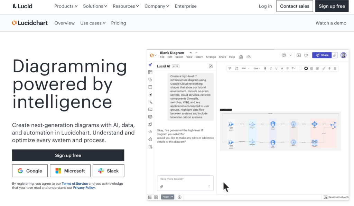Open the data linking database icon
This screenshot has width=354, height=206.
click(x=150, y=117)
